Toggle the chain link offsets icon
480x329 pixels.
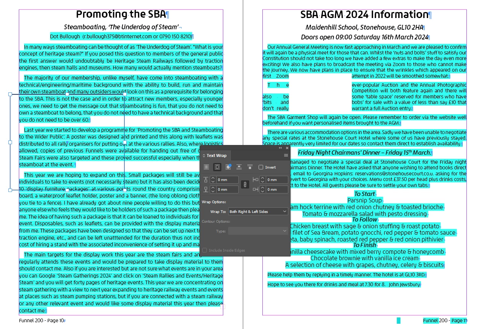245,184
